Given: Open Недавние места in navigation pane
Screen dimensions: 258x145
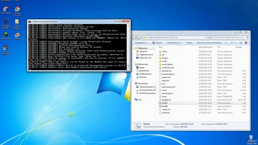Looking at the screenshot, I should click(145, 55).
